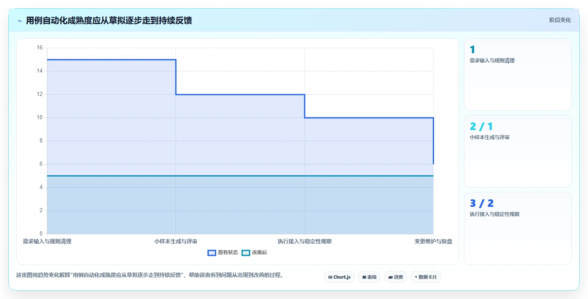Click x-axis label 变更维护与复盘
Image resolution: width=588 pixels, height=299 pixels.
433,241
